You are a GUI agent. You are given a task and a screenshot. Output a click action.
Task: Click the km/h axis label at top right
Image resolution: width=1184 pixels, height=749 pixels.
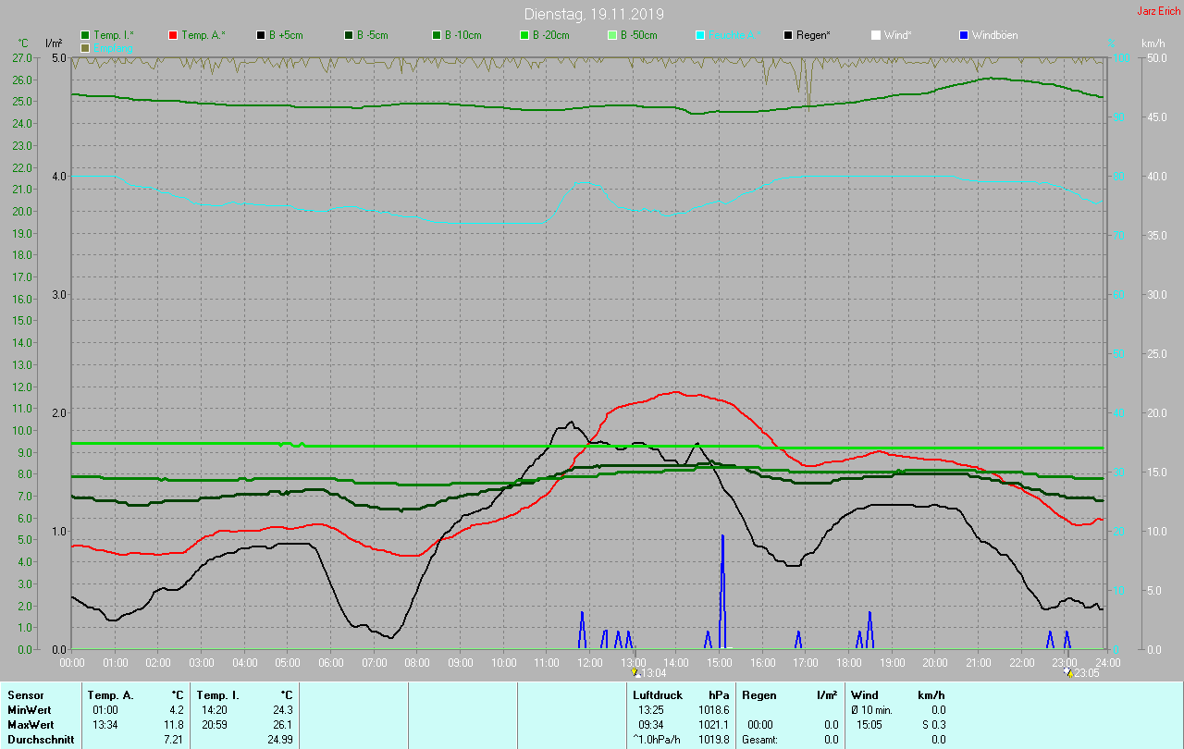tap(1153, 43)
